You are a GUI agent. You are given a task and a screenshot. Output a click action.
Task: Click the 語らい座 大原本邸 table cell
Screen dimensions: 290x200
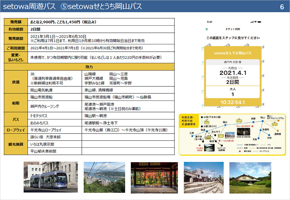(54, 137)
